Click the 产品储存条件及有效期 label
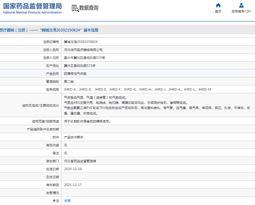 (x=43, y=129)
